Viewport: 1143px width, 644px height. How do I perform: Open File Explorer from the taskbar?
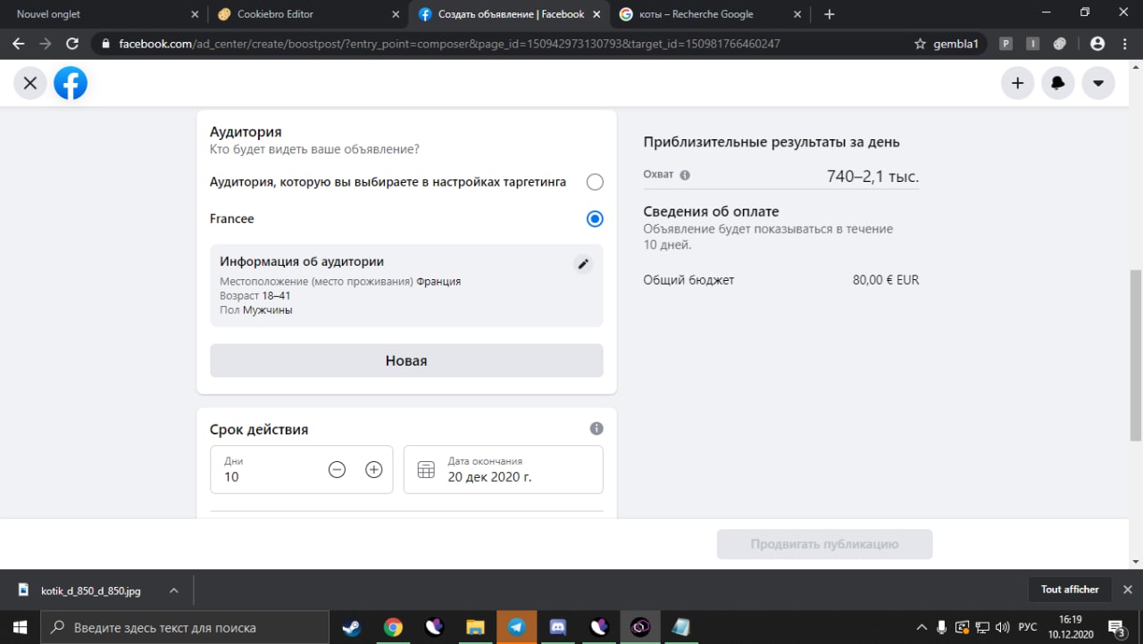click(475, 627)
